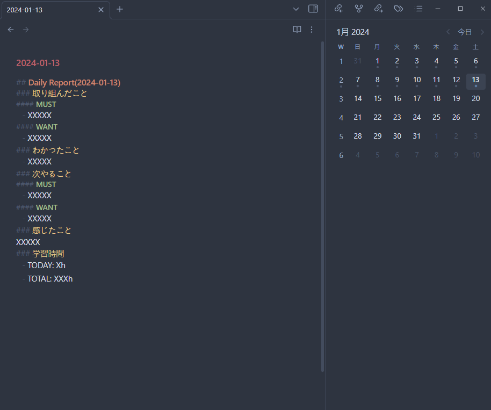Viewport: 491px width, 410px height.
Task: Select February 10 of next month
Action: point(475,155)
